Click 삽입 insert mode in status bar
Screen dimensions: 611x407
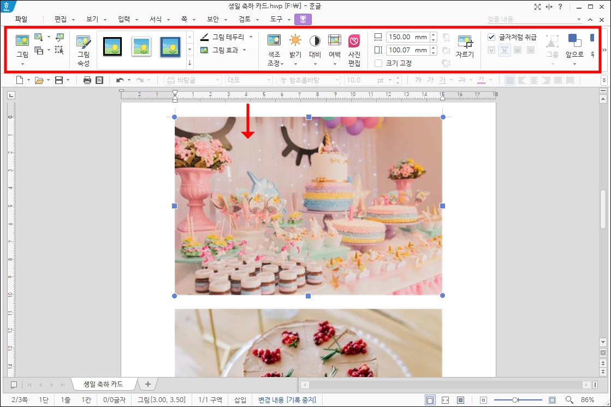pos(240,399)
